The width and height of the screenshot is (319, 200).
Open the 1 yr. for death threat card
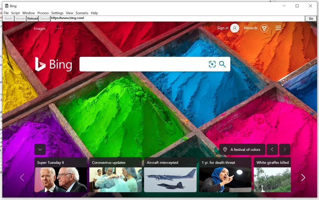pyautogui.click(x=225, y=175)
